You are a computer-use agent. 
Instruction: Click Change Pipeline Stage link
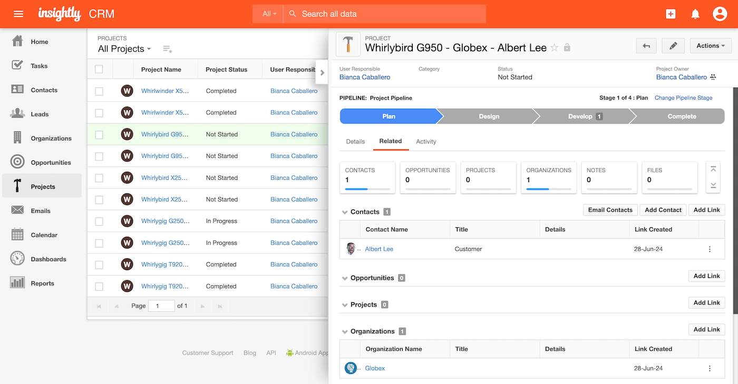click(683, 98)
